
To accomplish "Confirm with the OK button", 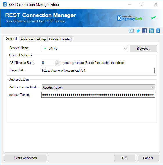I will click(125, 158).
